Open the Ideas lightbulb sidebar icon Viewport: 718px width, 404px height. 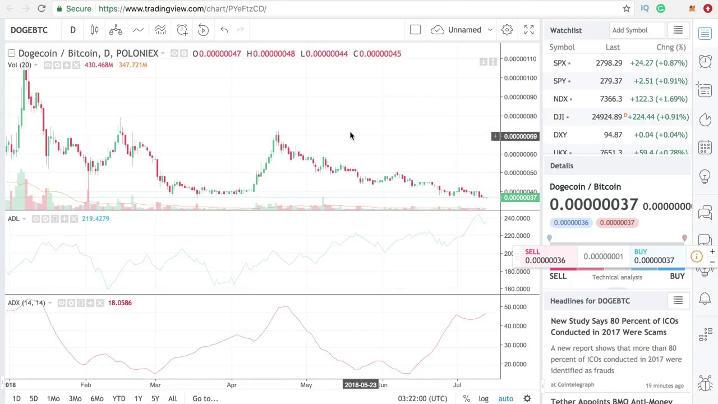coord(705,177)
